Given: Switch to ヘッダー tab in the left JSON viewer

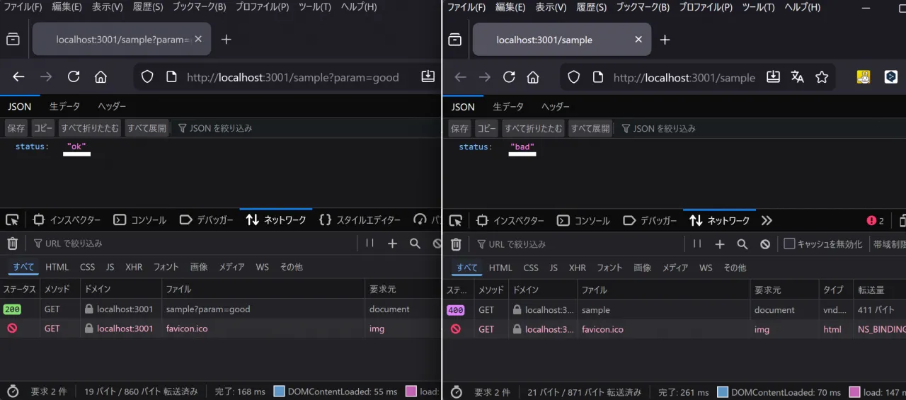Looking at the screenshot, I should [112, 106].
